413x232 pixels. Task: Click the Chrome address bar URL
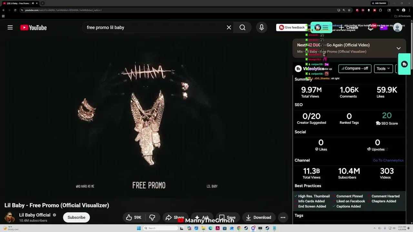pos(64,10)
